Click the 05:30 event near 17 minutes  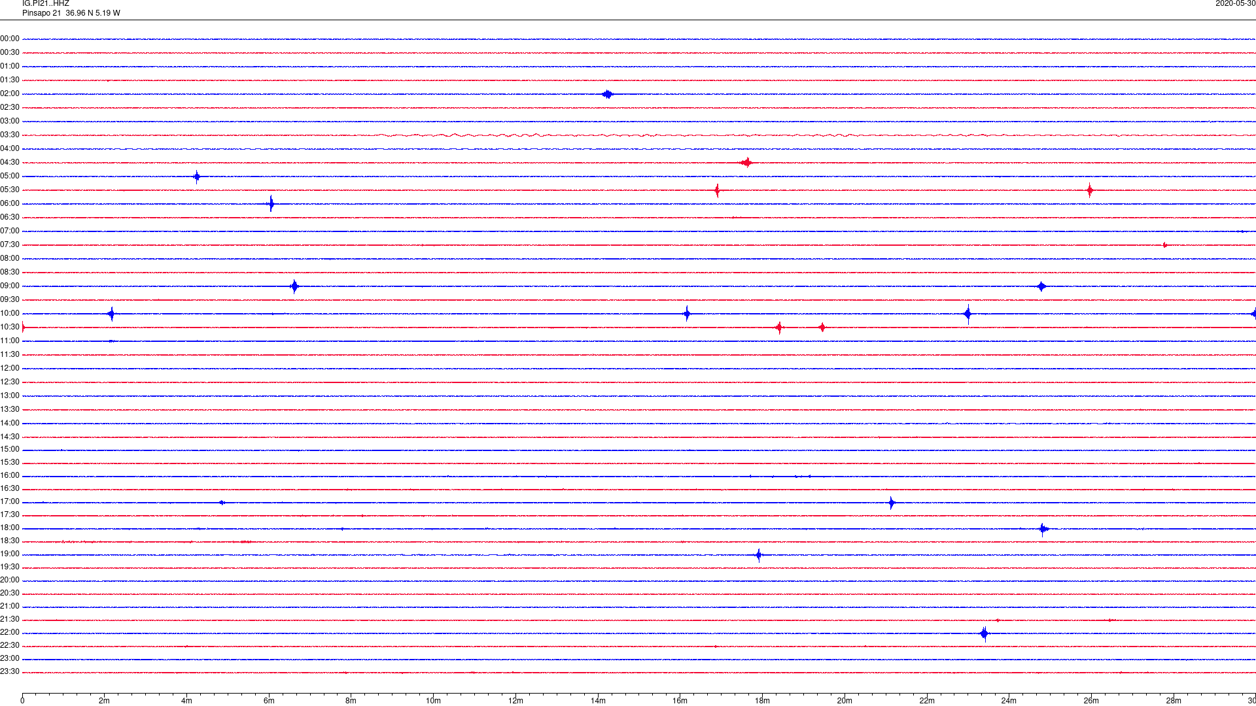718,190
